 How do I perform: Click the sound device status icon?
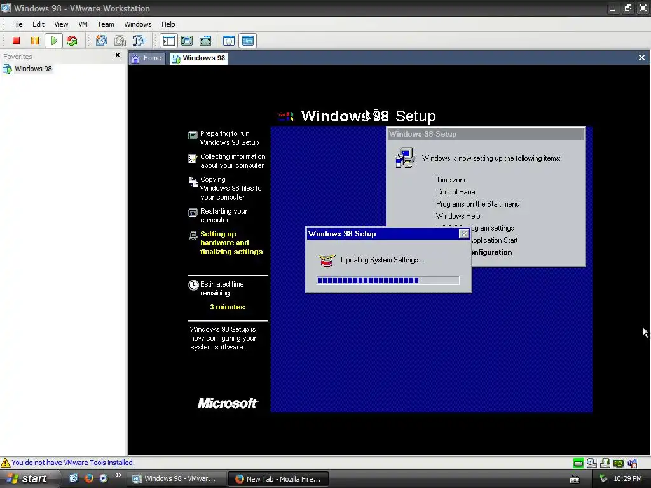point(632,463)
